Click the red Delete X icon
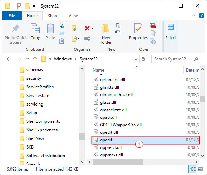Viewport: 207px width, 175px height. coord(87,28)
